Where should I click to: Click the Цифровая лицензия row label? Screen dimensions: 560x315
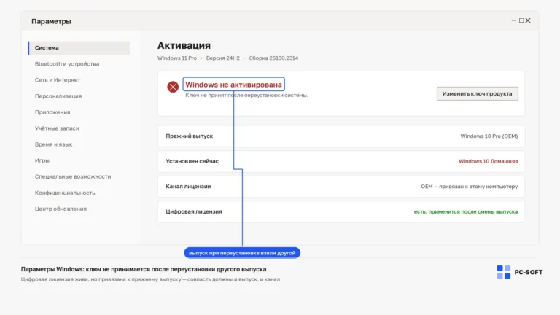click(194, 211)
